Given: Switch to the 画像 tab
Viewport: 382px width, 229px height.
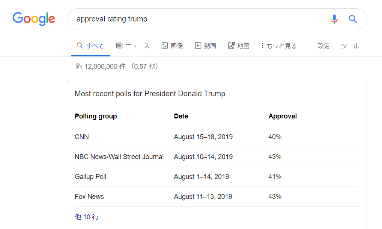Looking at the screenshot, I should click(x=177, y=46).
